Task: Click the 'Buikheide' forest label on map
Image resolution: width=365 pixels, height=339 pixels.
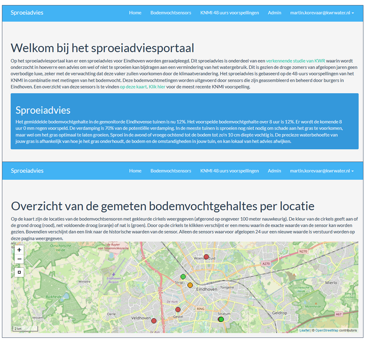Action: pos(54,296)
